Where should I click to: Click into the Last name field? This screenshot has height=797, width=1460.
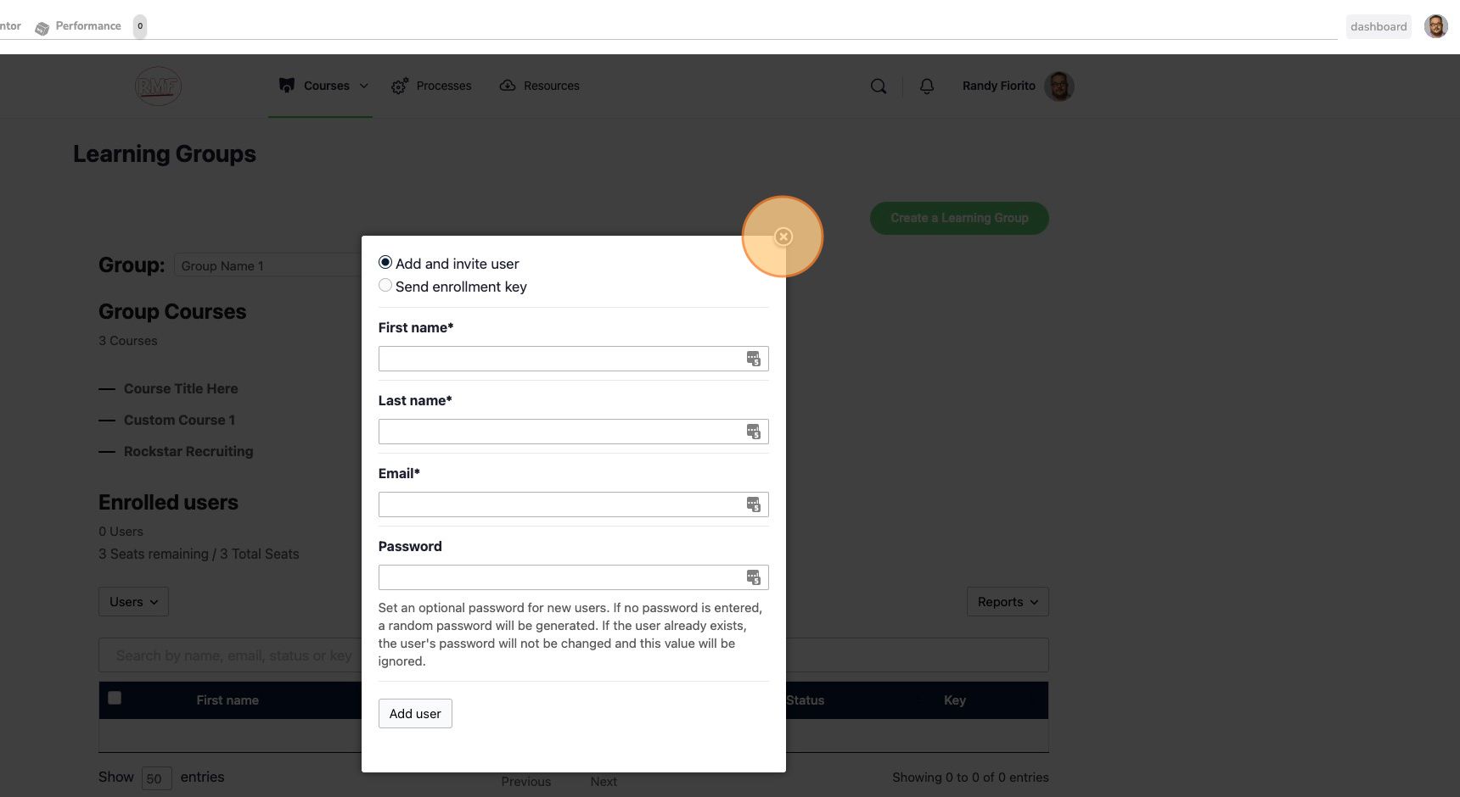tap(573, 432)
